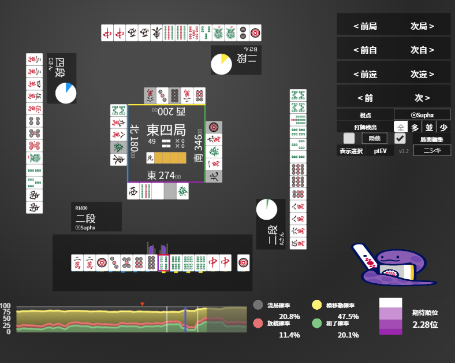Click the 西 tile in bottom discards

[133, 191]
